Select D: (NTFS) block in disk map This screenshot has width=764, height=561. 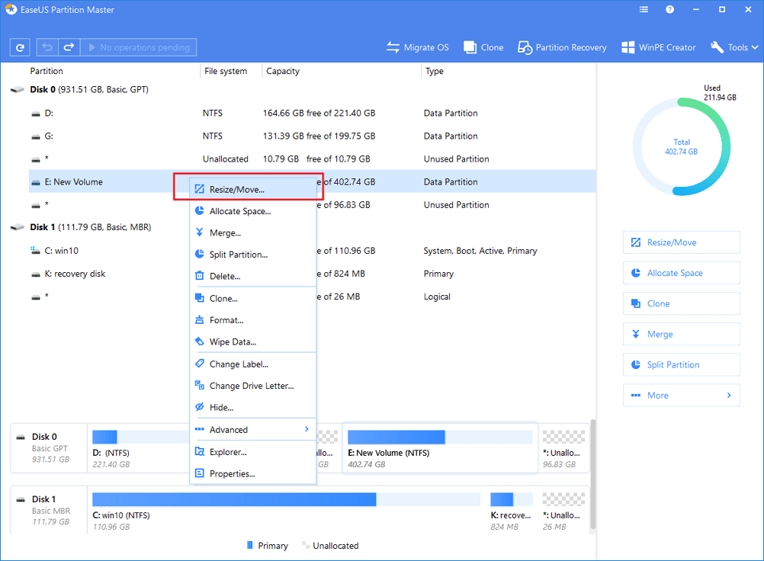pos(139,448)
